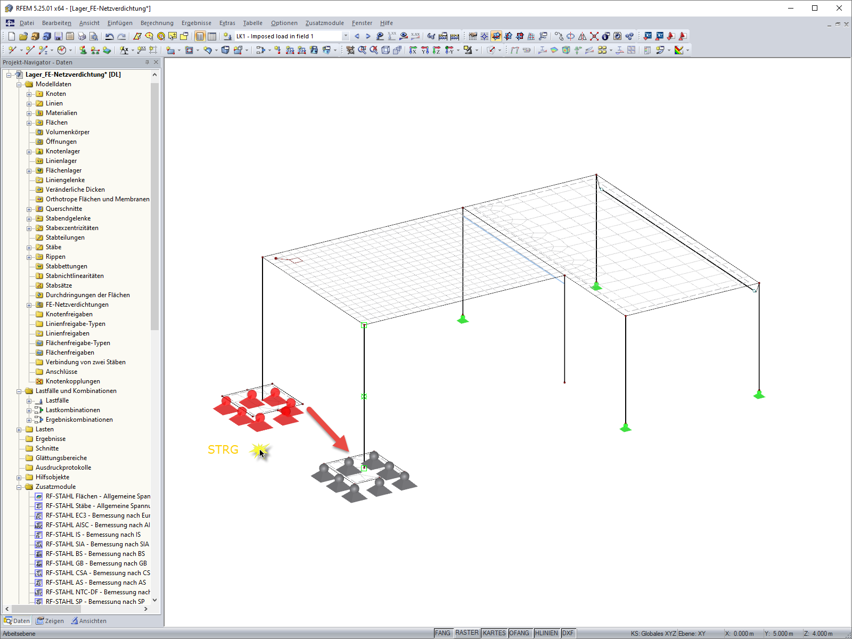The width and height of the screenshot is (852, 639).
Task: Toggle HLINIEN guidelines in status bar
Action: (546, 633)
